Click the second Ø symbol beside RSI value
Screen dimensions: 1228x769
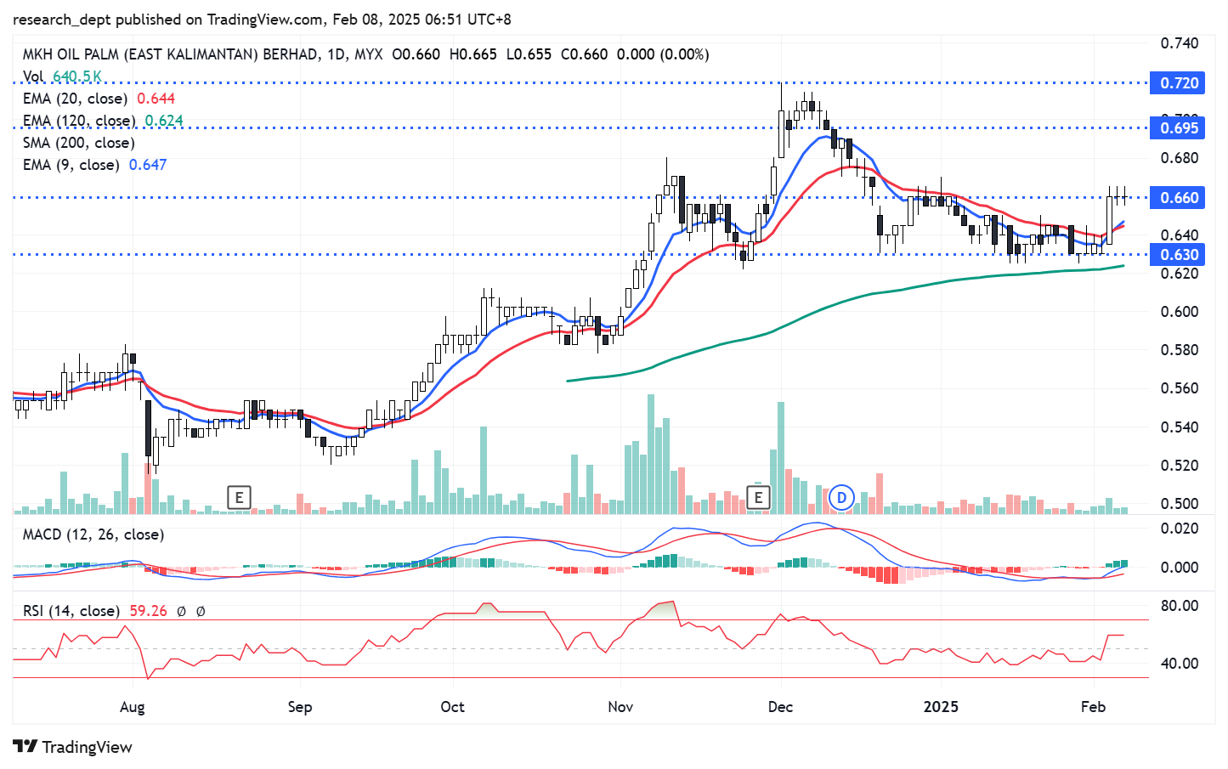201,611
